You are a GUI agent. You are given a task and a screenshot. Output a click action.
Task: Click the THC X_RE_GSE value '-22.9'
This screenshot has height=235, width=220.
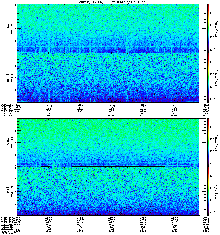(80, 218)
